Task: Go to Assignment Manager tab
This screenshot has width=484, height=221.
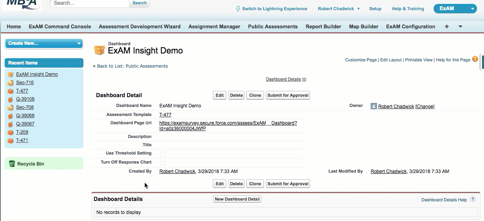Action: click(x=214, y=27)
